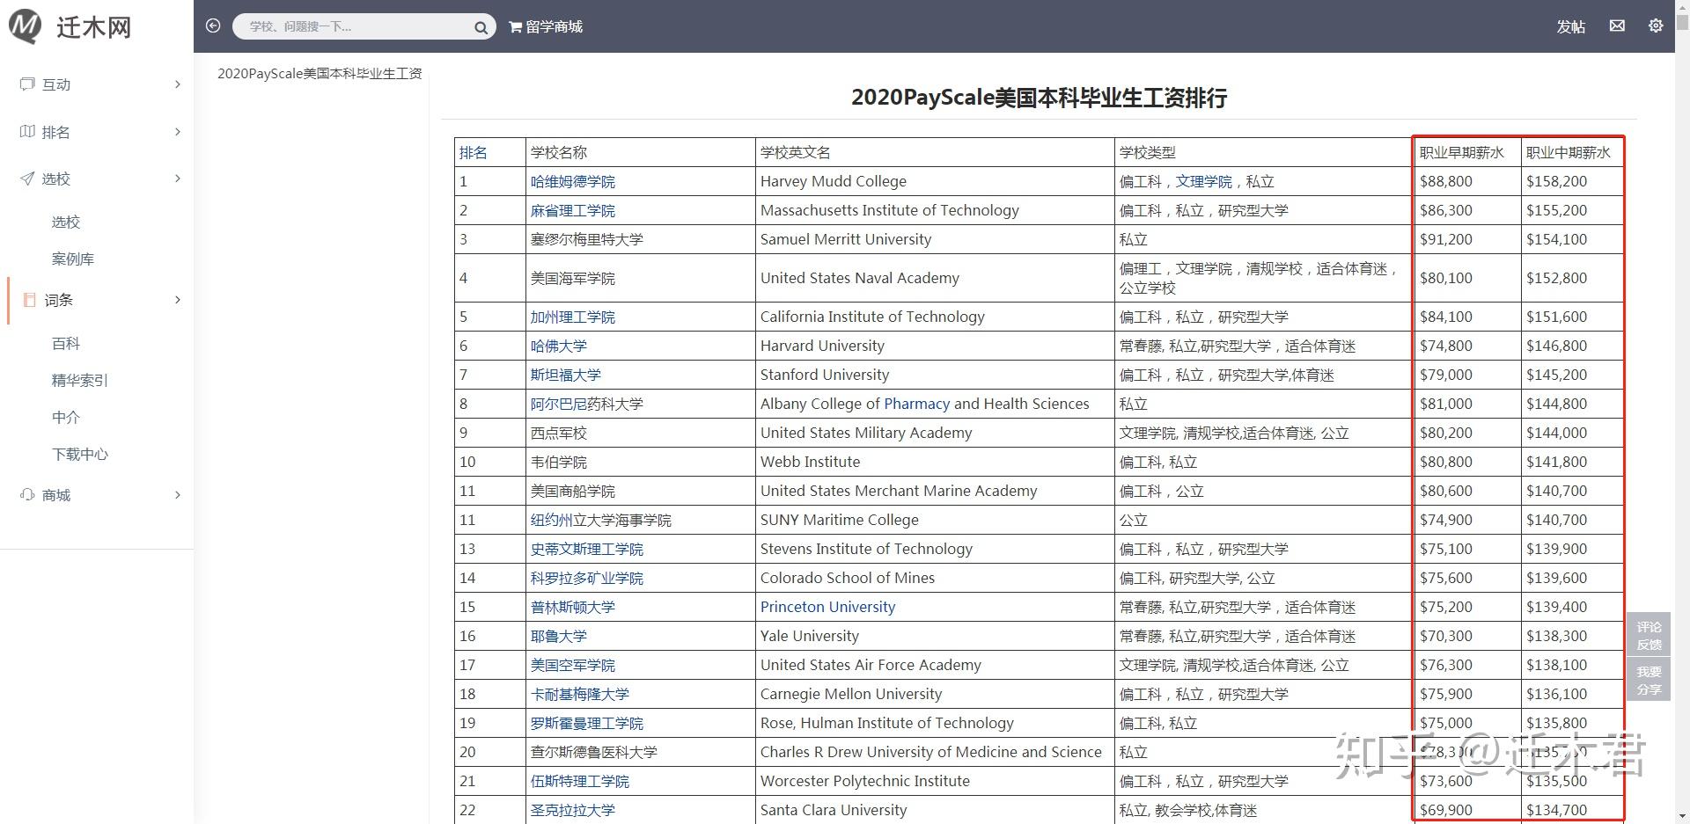
Task: Open 圣克拉拉大学 link
Action: [573, 810]
